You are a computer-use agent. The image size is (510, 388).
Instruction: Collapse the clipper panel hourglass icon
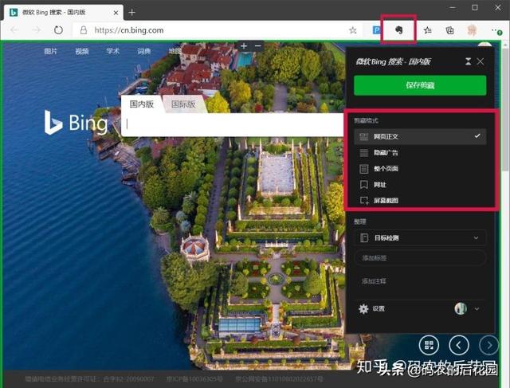[x=468, y=61]
